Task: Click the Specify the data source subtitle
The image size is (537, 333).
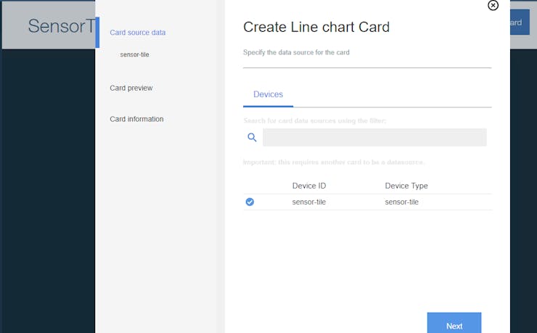Action: (x=296, y=52)
